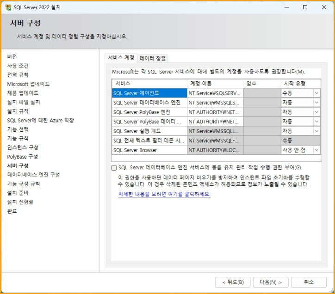Click the 다음(N) next button
This screenshot has height=294, width=335.
(x=271, y=282)
